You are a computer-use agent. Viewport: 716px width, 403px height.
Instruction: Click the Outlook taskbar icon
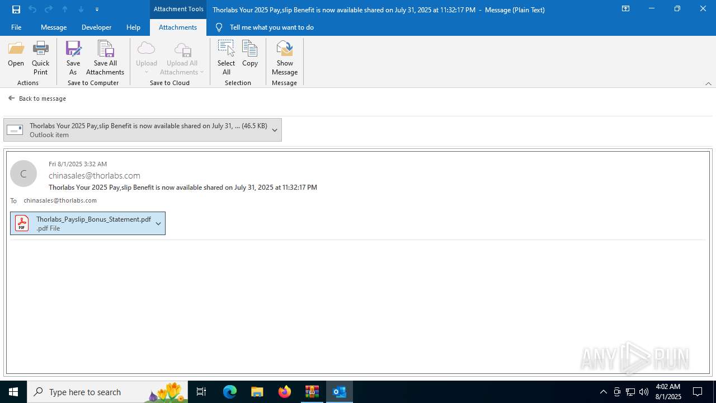pyautogui.click(x=340, y=392)
